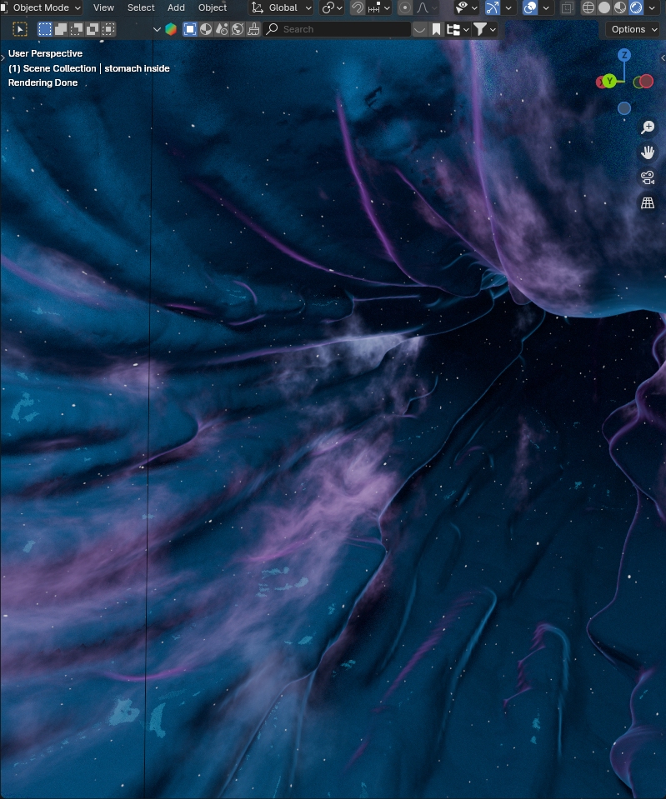
Task: Open the Global transform orientation dropdown
Action: [282, 7]
